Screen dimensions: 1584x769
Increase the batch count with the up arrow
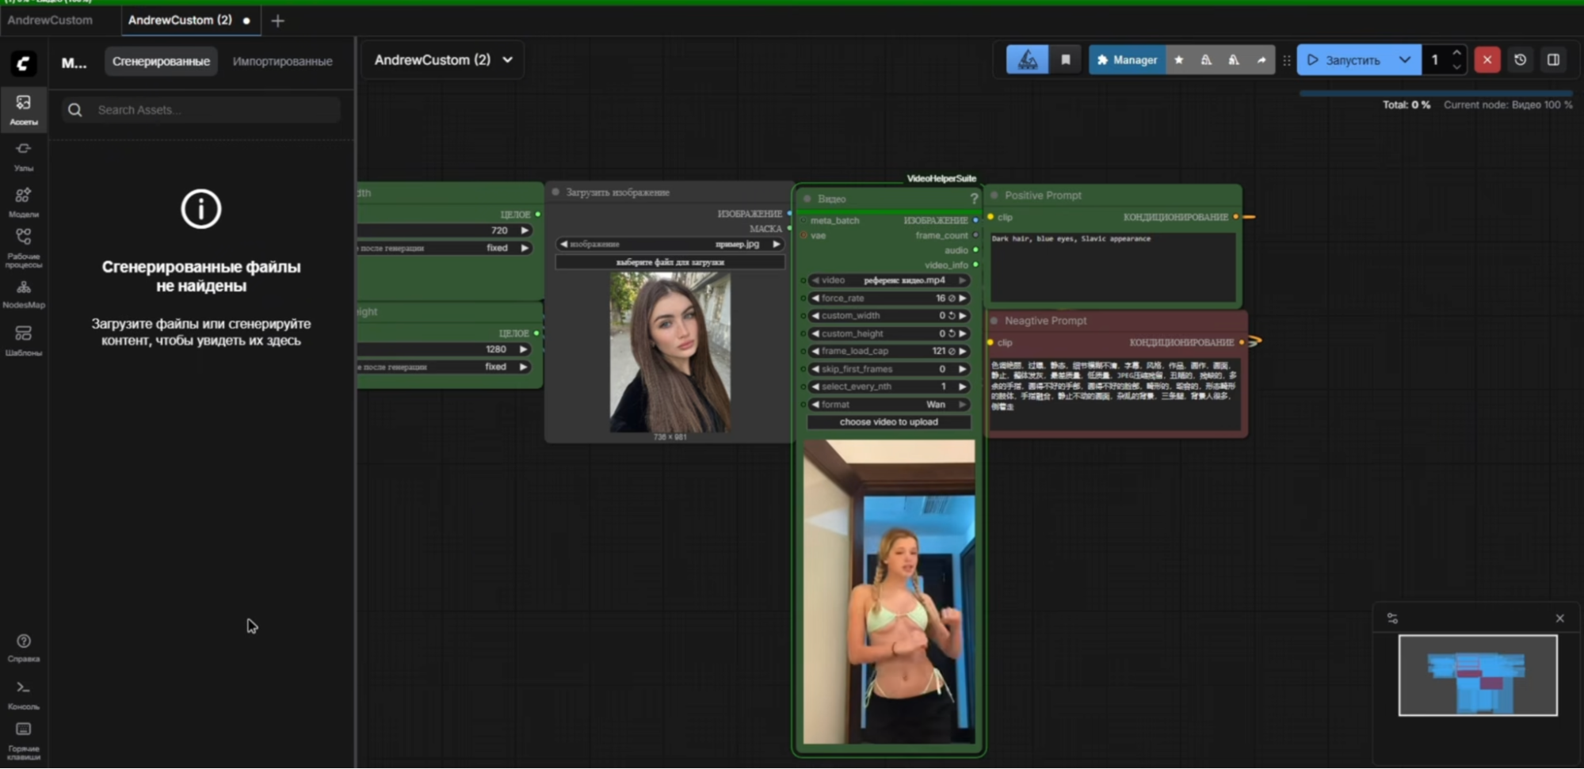[x=1456, y=53]
